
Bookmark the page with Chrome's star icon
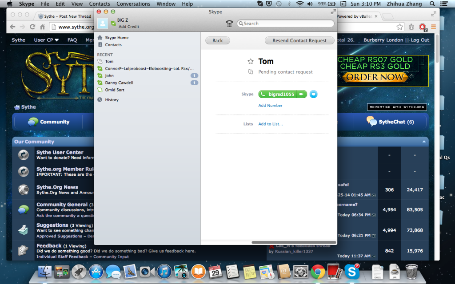coord(399,27)
